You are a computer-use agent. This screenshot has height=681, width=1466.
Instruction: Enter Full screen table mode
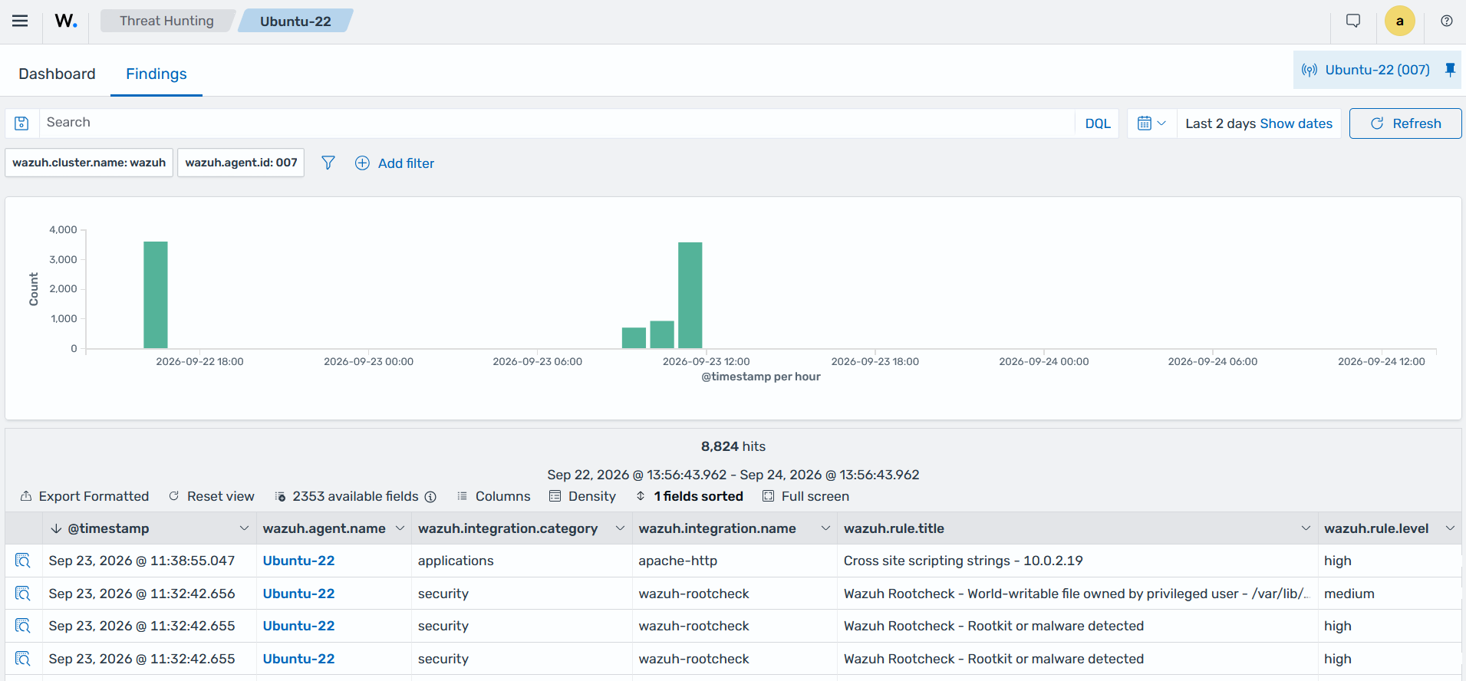[805, 496]
